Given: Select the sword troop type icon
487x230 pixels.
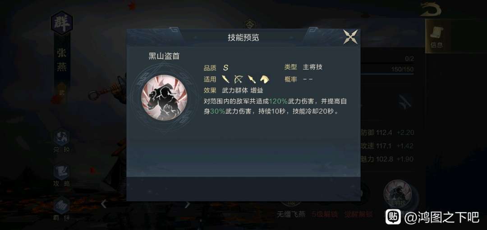Looking at the screenshot, I should (226, 79).
